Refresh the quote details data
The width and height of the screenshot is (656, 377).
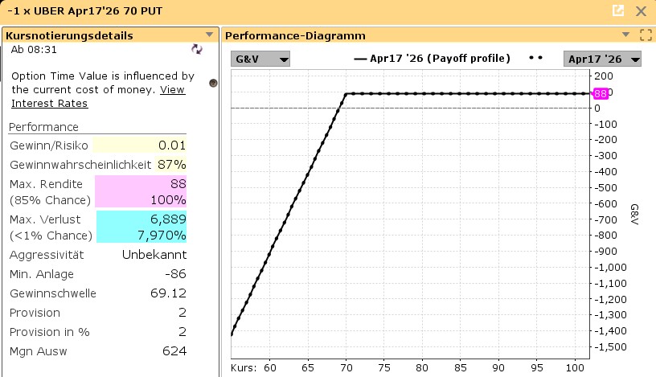point(197,49)
